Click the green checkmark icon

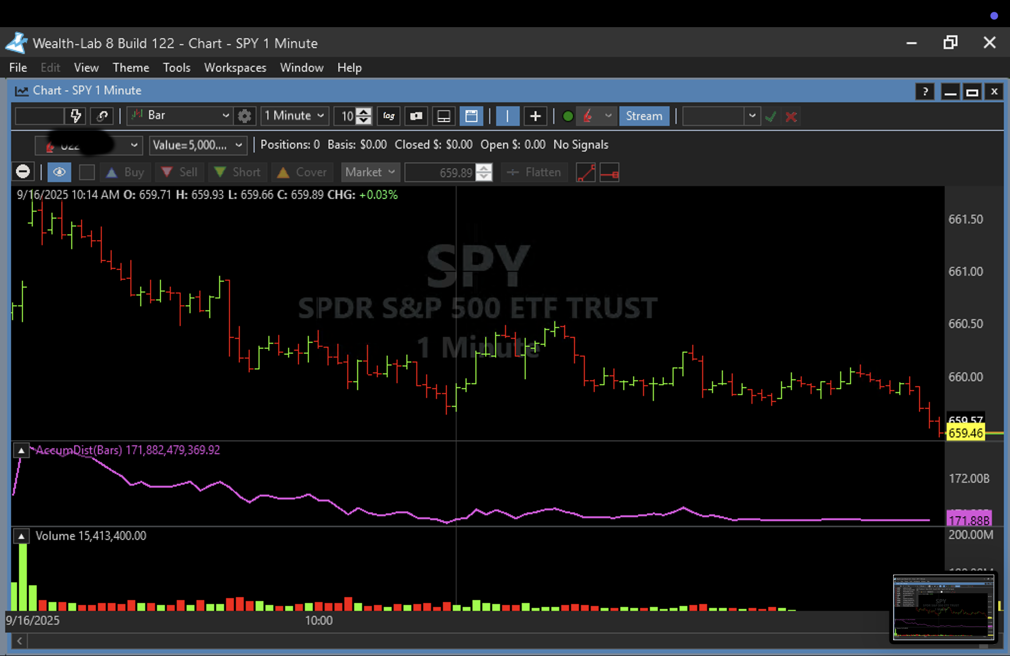coord(770,116)
